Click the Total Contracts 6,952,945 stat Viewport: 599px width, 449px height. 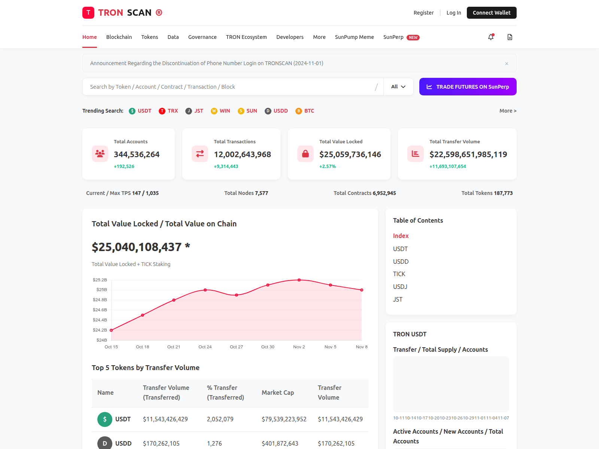365,193
